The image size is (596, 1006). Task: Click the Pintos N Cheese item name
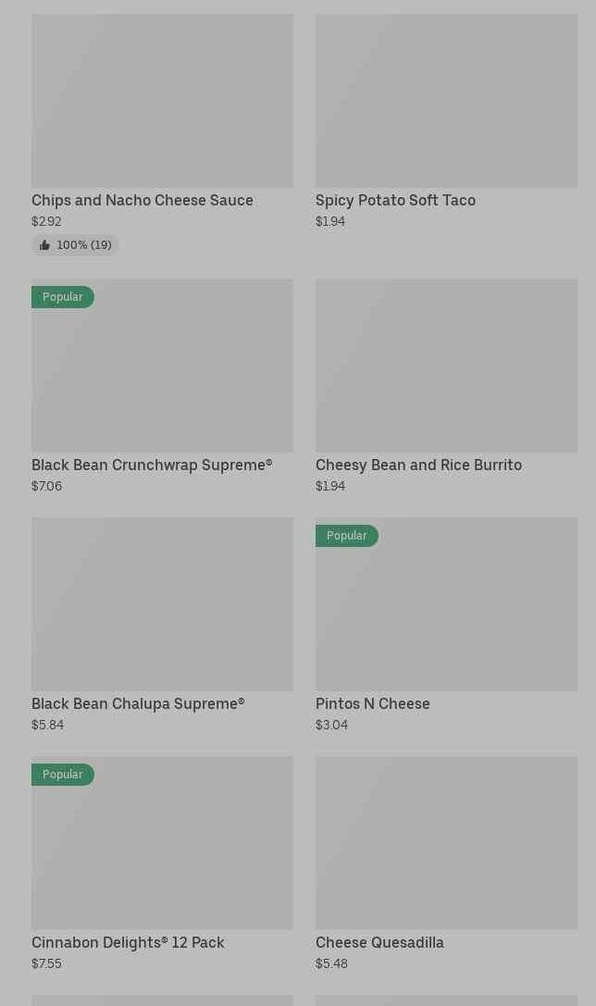click(373, 703)
